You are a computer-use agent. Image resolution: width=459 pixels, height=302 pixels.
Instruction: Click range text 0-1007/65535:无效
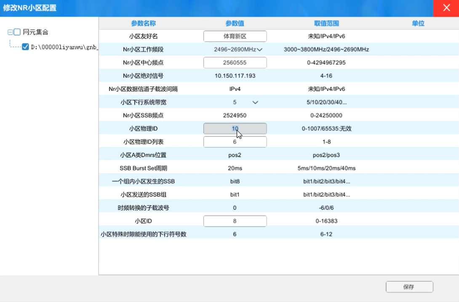pos(326,128)
